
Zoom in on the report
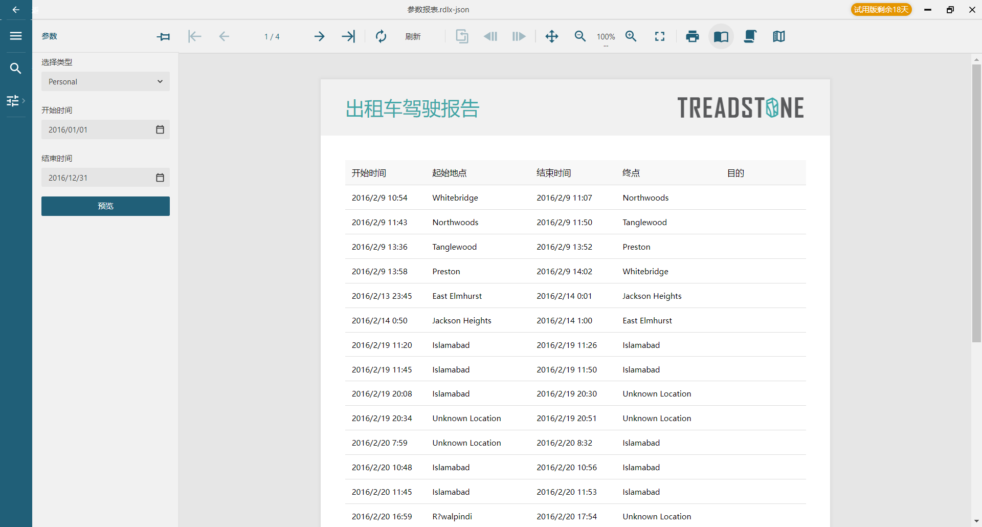pos(631,36)
